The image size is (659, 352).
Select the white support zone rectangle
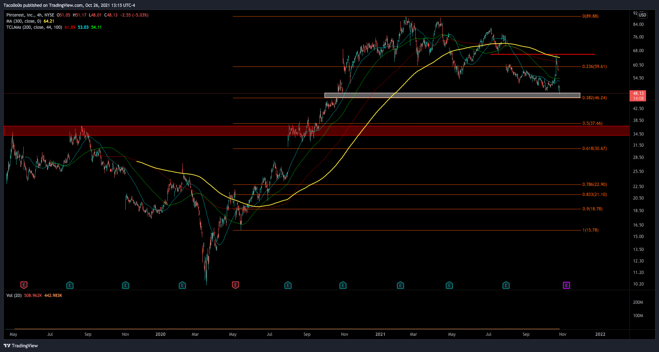(x=452, y=95)
